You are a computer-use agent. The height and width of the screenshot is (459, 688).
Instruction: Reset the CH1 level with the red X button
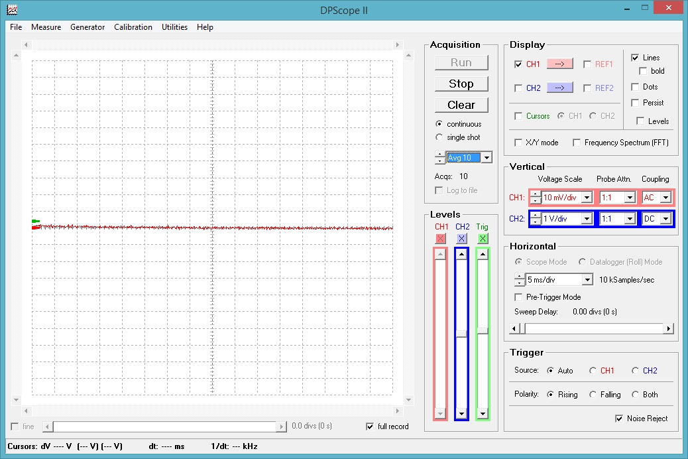[441, 239]
